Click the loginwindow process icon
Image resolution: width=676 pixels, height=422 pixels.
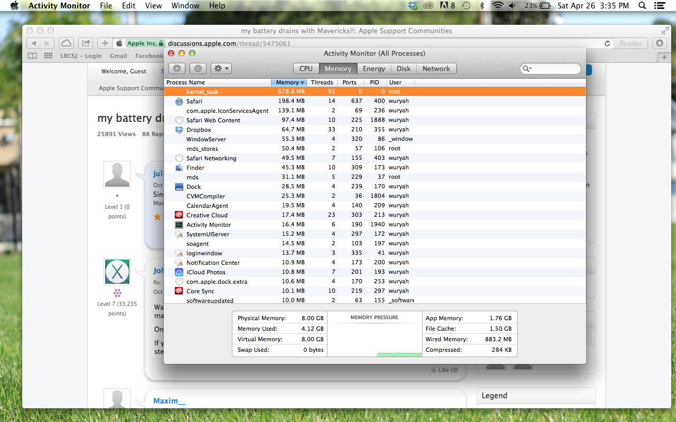(179, 253)
